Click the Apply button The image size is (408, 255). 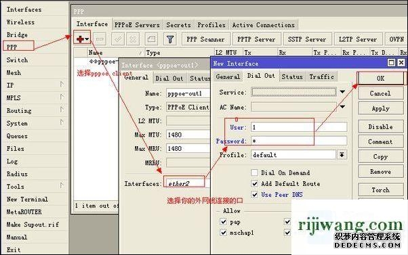coord(381,108)
